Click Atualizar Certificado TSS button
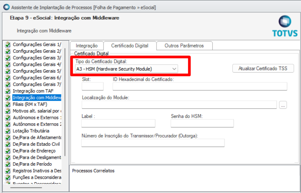This screenshot has height=193, width=301. pyautogui.click(x=263, y=68)
